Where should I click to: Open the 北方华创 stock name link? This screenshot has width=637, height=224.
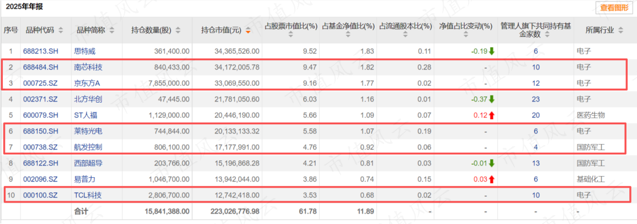click(87, 99)
